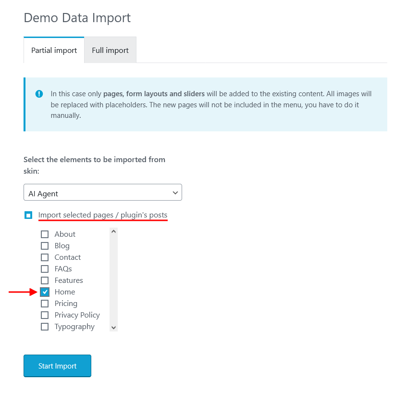Viewport: 406px width, 395px height.
Task: Tick the Contact page checkbox
Action: pos(45,257)
